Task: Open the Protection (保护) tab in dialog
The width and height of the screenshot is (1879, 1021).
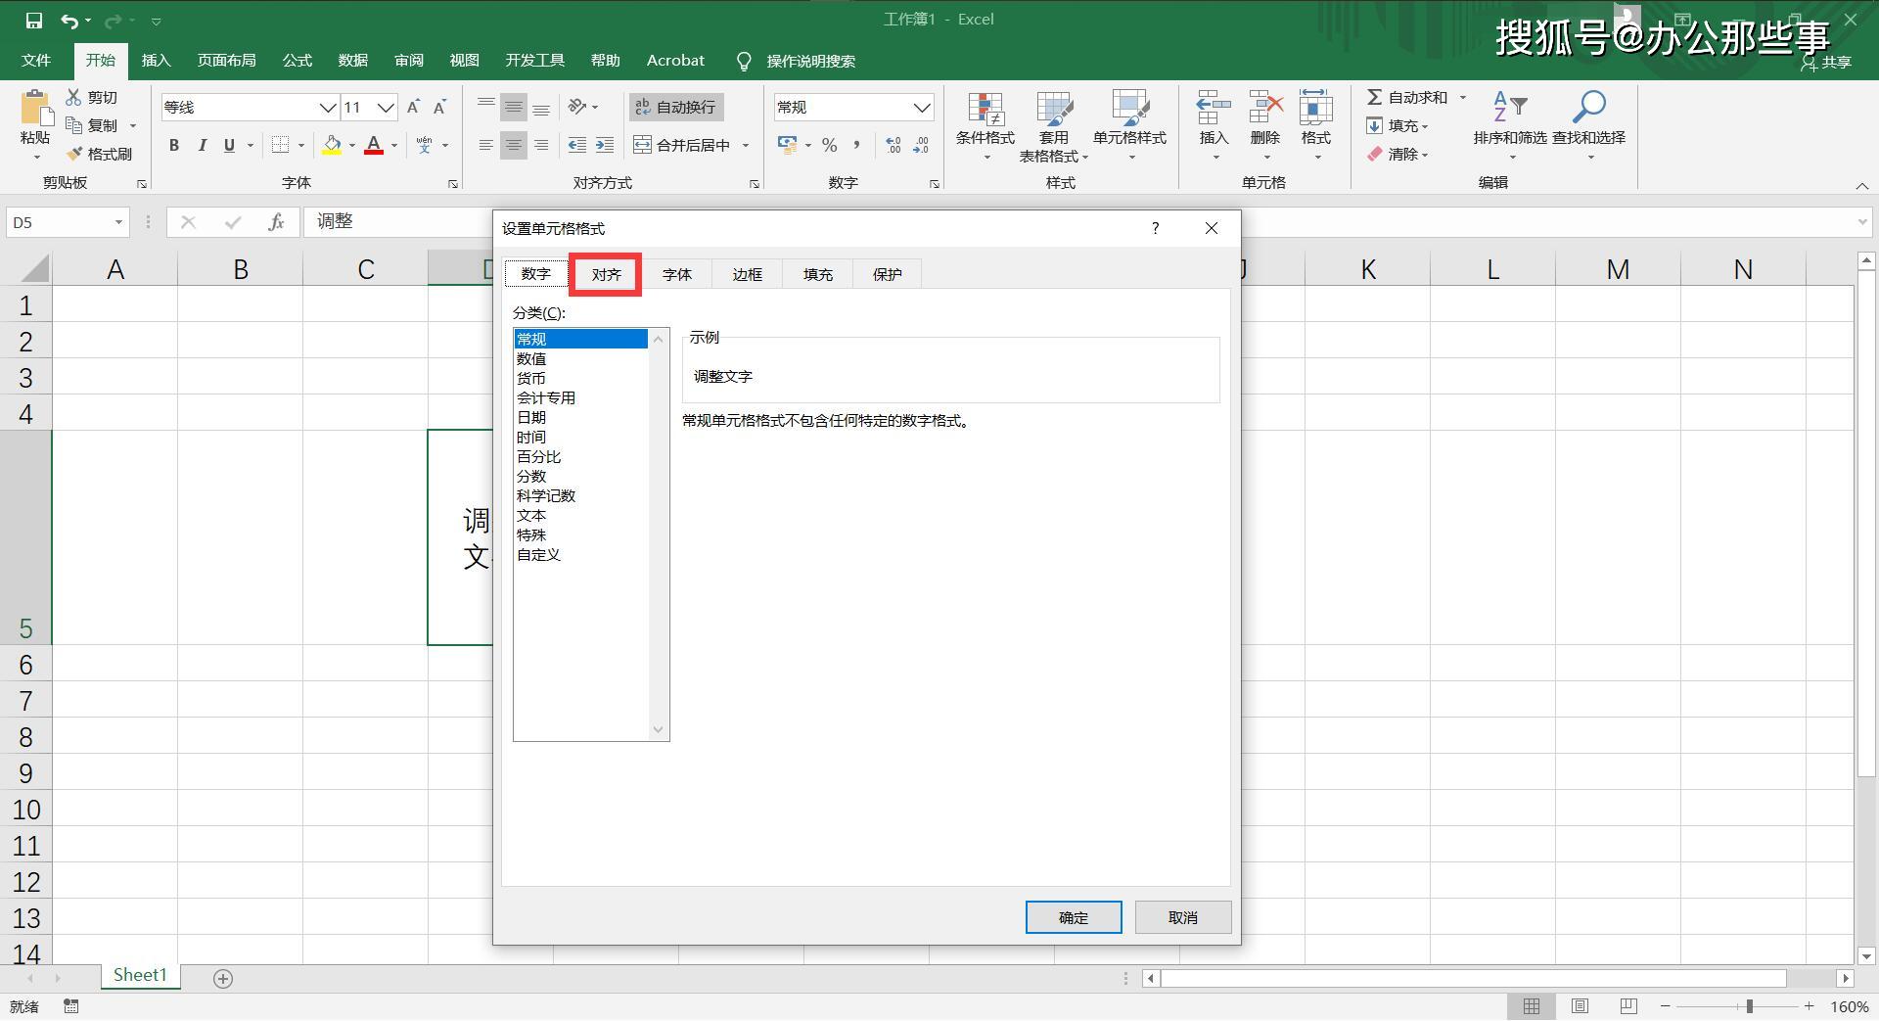Action: (x=888, y=275)
